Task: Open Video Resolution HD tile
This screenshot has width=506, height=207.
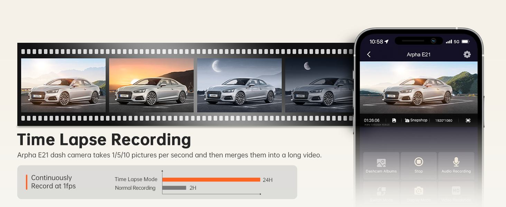Action: tap(456, 194)
